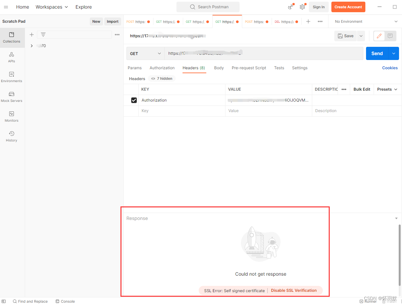Open the Workspaces dropdown
402x304 pixels.
pyautogui.click(x=52, y=7)
